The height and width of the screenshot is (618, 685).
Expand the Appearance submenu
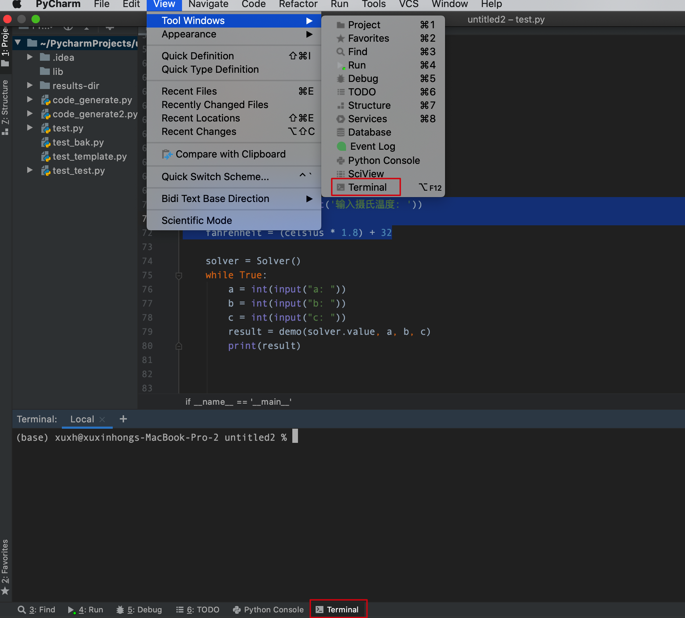pos(234,34)
